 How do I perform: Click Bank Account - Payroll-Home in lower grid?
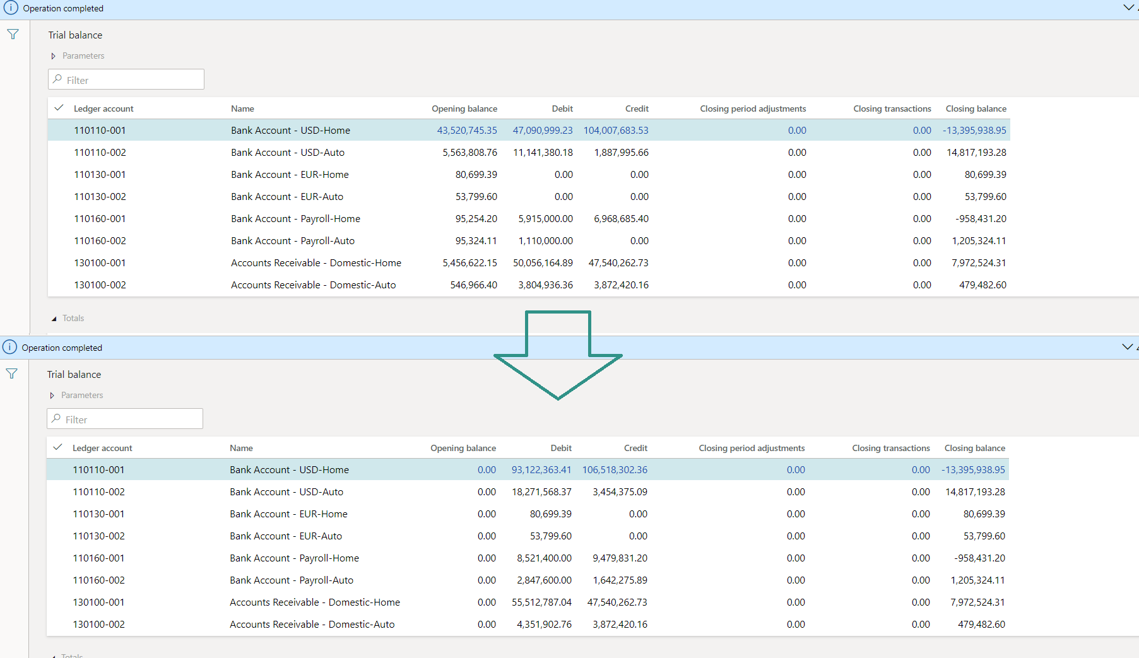click(x=294, y=558)
